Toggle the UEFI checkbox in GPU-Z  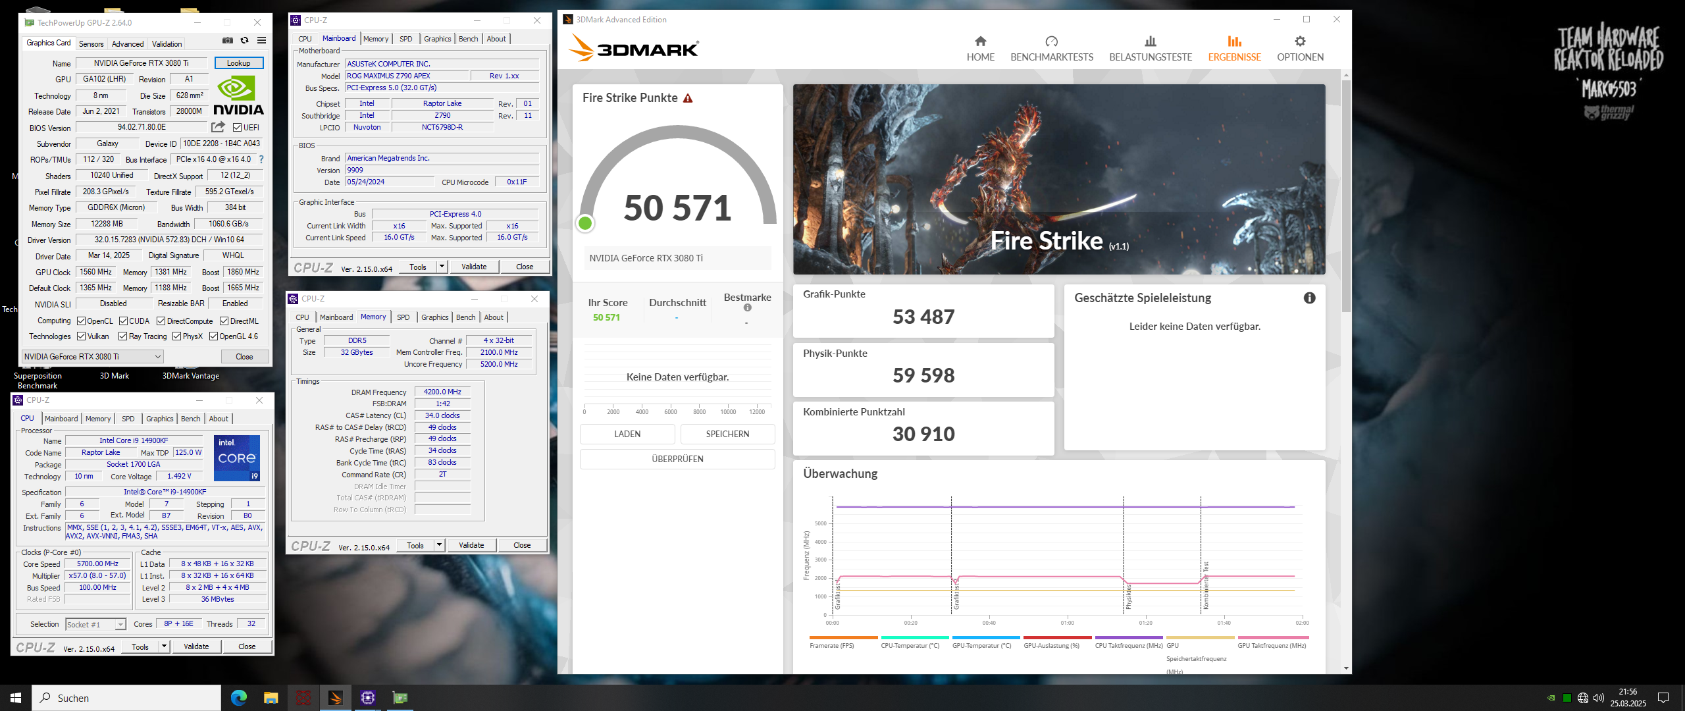238,128
